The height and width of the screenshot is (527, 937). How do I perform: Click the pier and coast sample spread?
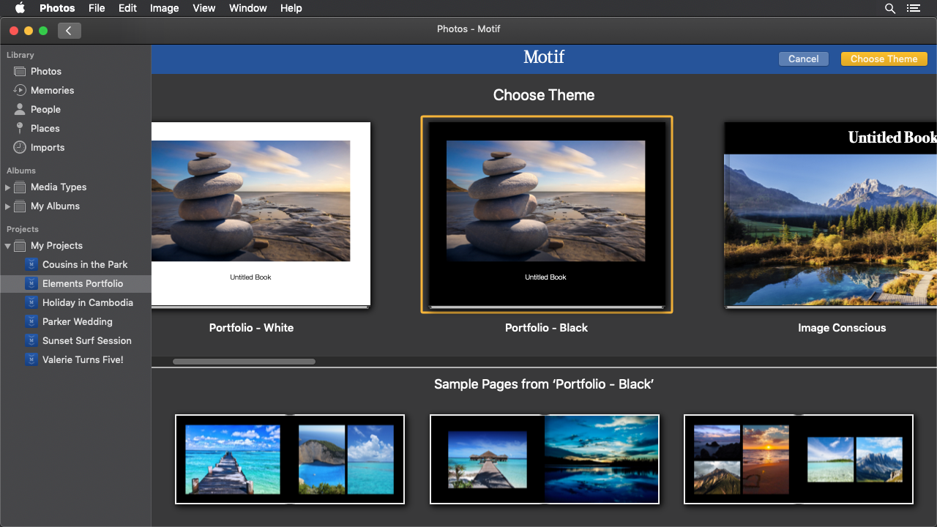[290, 459]
